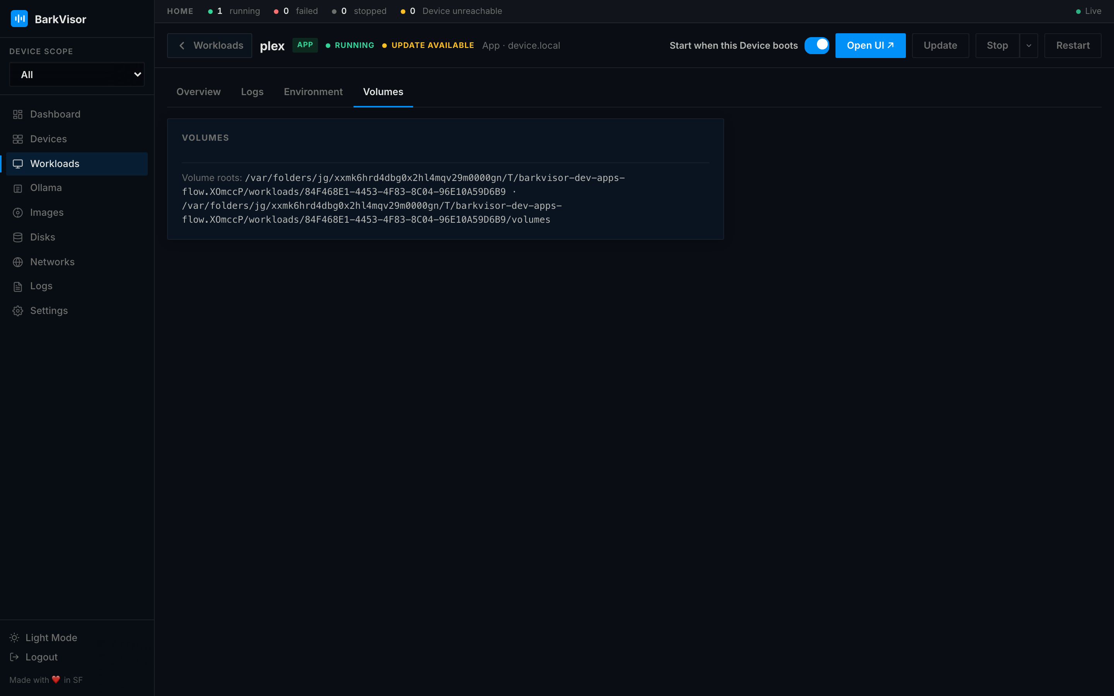Switch to Light Mode
1114x696 pixels.
click(43, 638)
